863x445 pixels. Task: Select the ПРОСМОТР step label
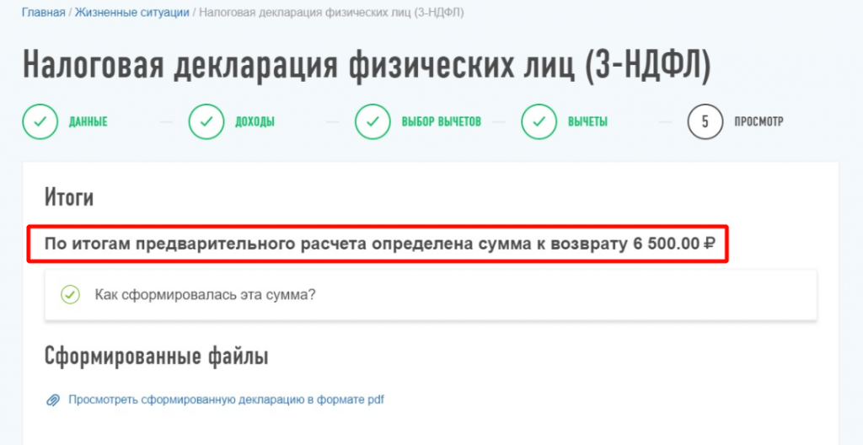758,121
